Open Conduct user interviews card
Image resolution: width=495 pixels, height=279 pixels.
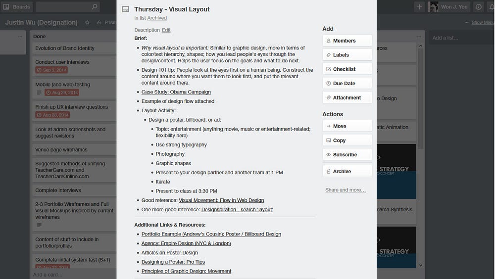tap(74, 66)
